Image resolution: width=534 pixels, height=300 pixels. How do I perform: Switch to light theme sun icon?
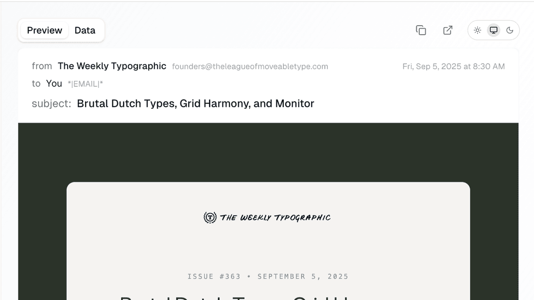point(478,30)
